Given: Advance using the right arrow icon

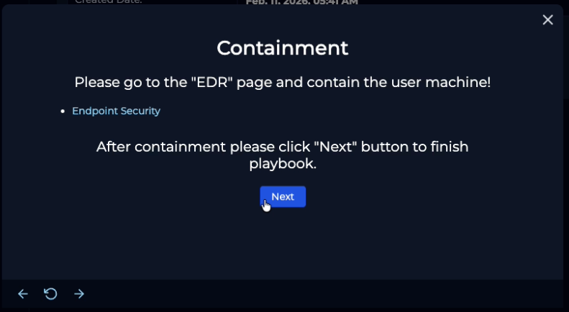Looking at the screenshot, I should [x=79, y=293].
